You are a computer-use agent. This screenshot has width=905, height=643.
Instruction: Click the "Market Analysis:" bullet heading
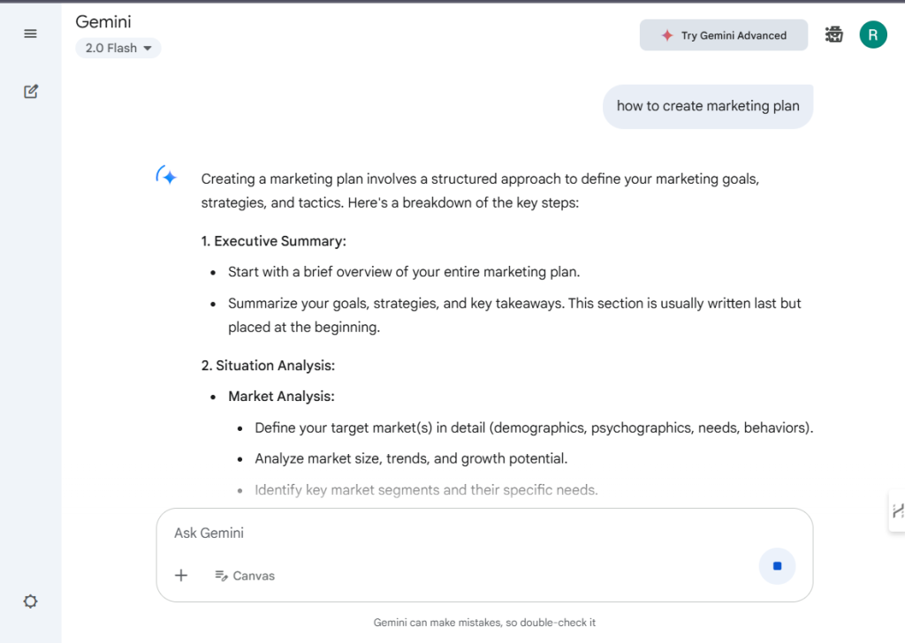[281, 397]
